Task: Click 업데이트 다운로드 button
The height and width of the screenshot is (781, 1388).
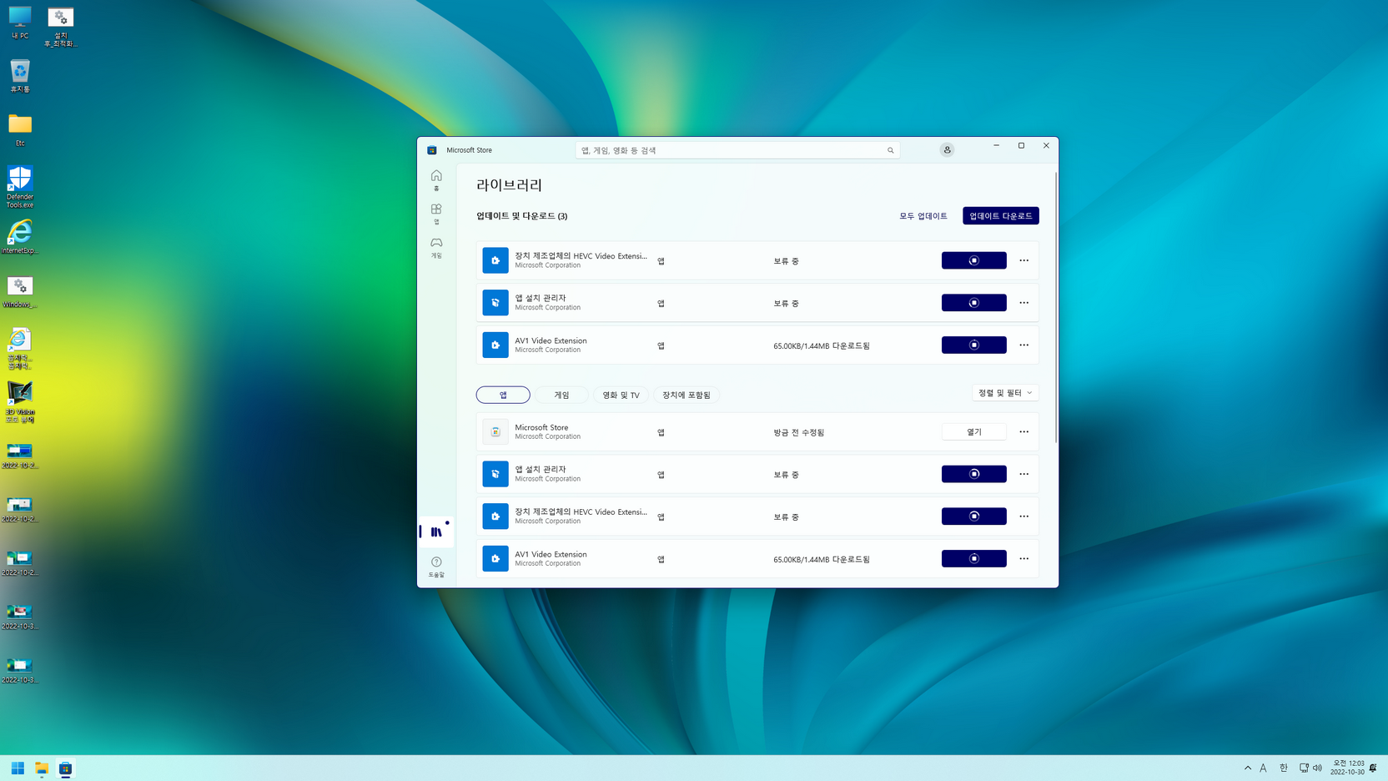Action: coord(1000,216)
